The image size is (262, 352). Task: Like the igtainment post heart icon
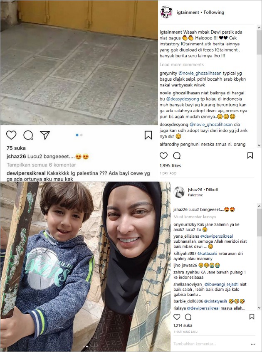(163, 155)
